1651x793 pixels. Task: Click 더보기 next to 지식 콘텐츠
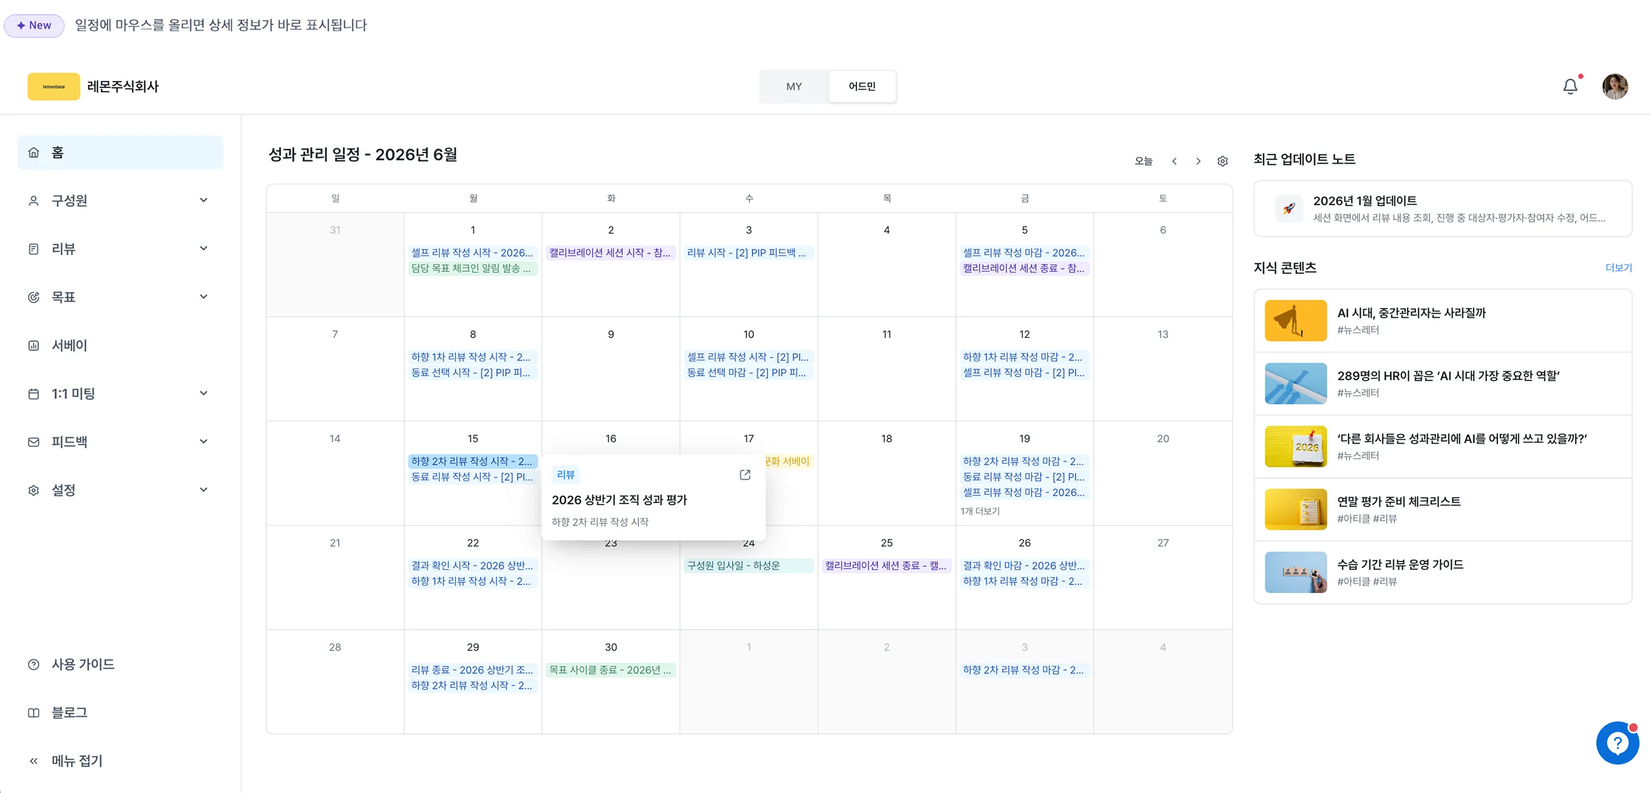(x=1618, y=268)
